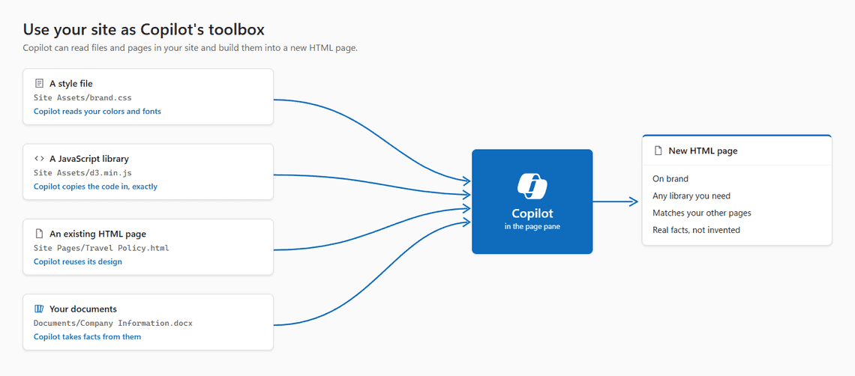This screenshot has height=376, width=855.
Task: Click the subtitle about Copilot reading files
Action: 190,48
